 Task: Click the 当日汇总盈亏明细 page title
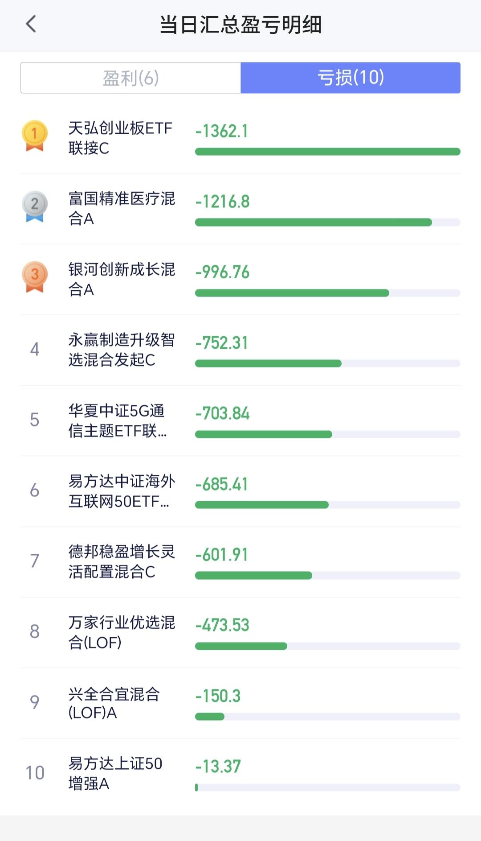240,25
